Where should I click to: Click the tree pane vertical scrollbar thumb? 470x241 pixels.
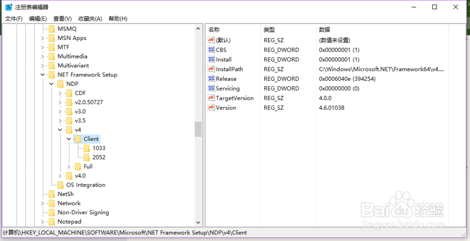198,129
